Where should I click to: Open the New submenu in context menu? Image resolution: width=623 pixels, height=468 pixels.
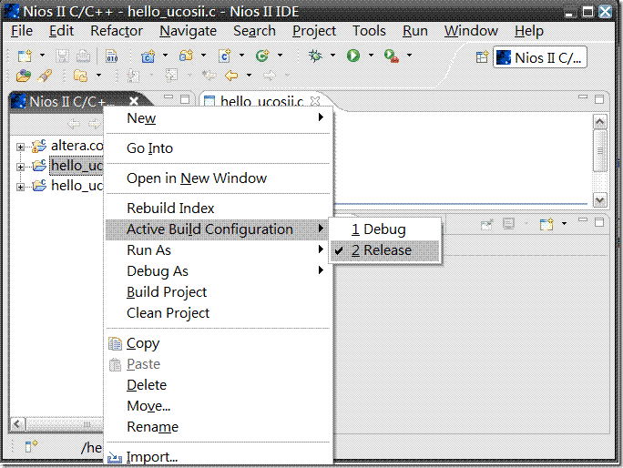[x=218, y=118]
